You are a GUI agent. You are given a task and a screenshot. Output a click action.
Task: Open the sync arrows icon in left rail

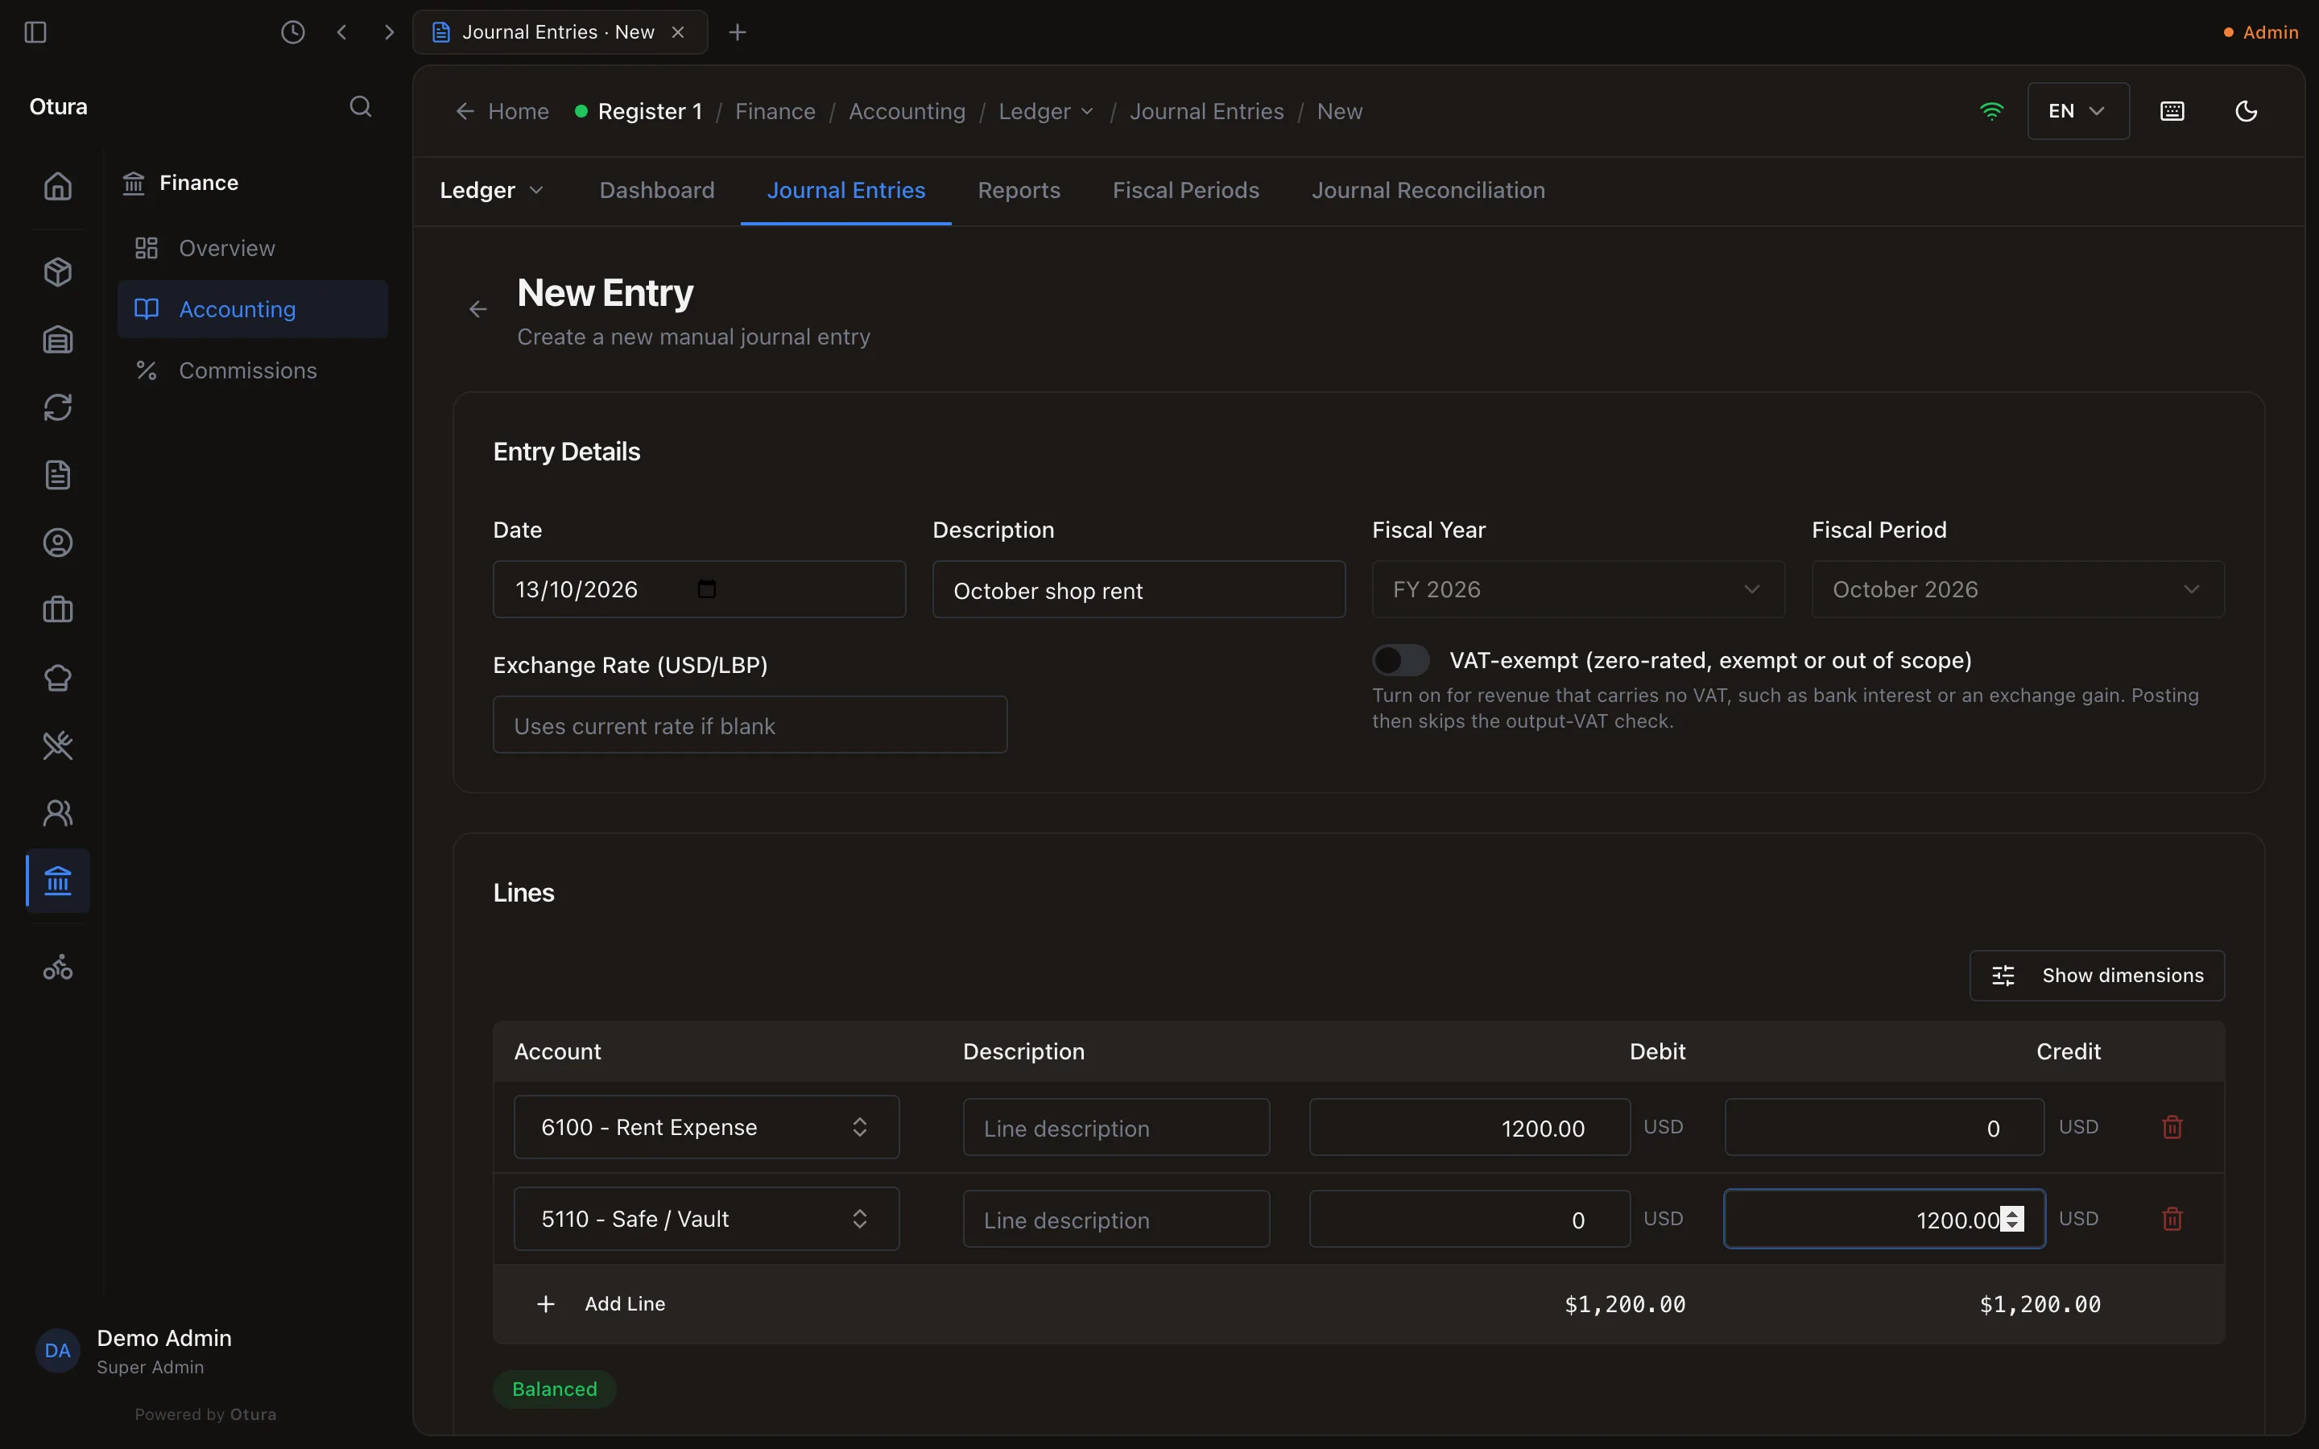click(59, 407)
